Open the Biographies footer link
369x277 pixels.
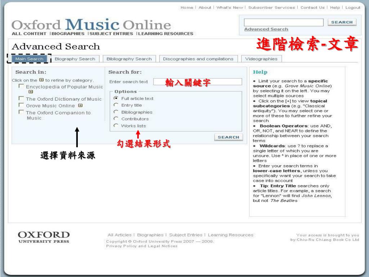coord(150,235)
